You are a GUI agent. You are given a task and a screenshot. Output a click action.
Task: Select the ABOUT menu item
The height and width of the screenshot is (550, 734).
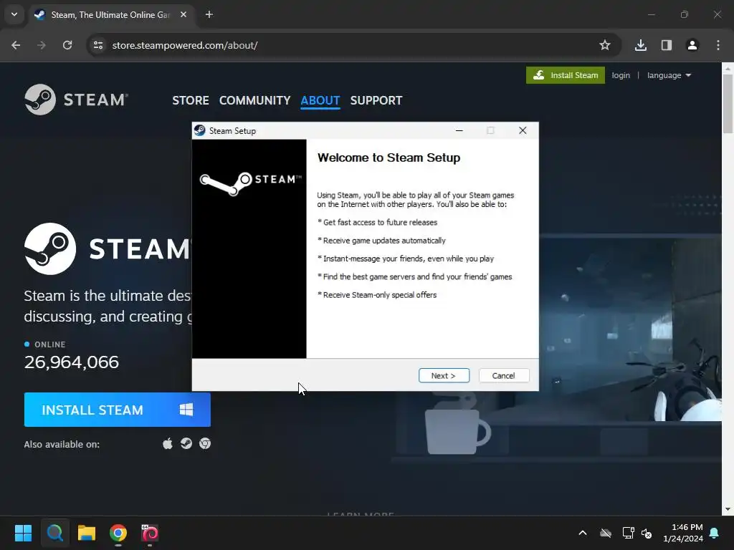tap(320, 100)
